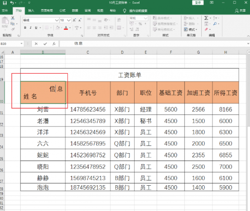250x211 pixels.
Task: Click the 共享 (Share) button
Action: pyautogui.click(x=240, y=11)
